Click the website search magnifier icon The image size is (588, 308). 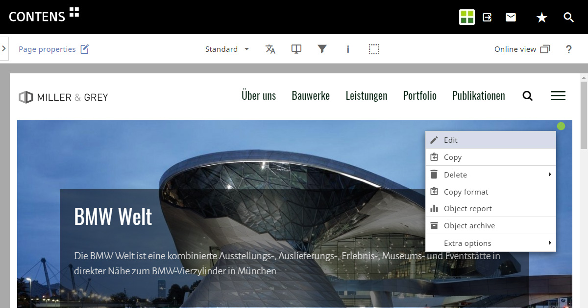527,96
